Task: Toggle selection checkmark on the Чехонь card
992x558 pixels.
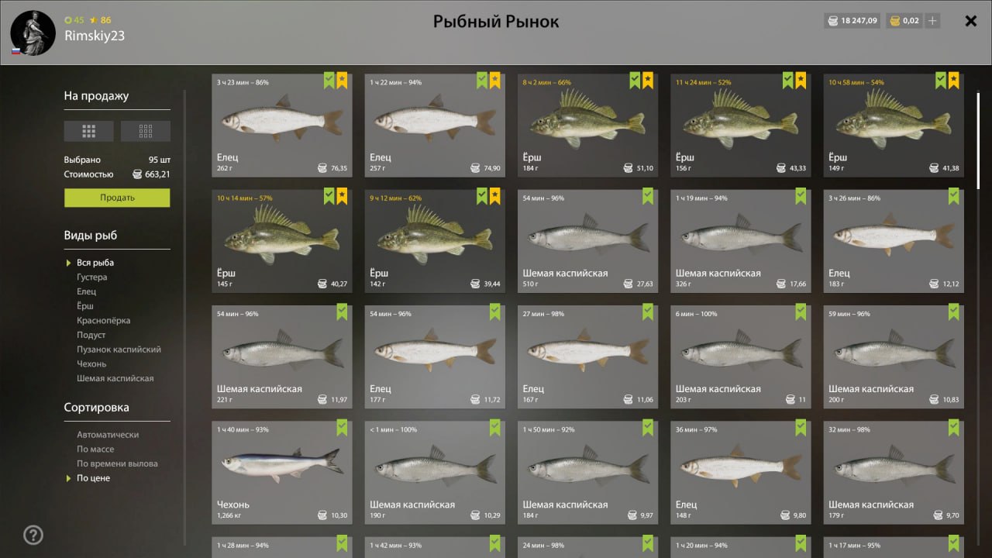Action: click(x=342, y=428)
